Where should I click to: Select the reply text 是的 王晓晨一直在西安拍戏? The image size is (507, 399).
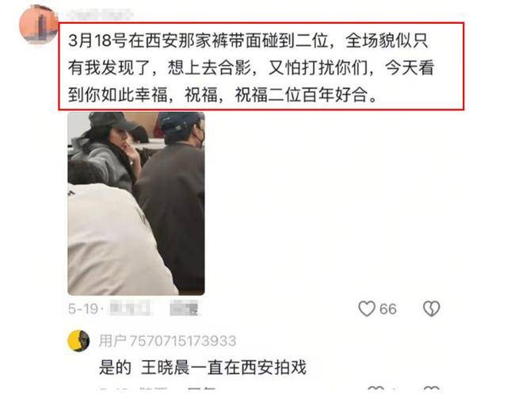(203, 367)
